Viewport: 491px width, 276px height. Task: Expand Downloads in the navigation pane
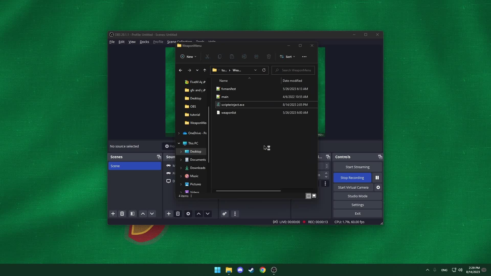[x=181, y=168]
